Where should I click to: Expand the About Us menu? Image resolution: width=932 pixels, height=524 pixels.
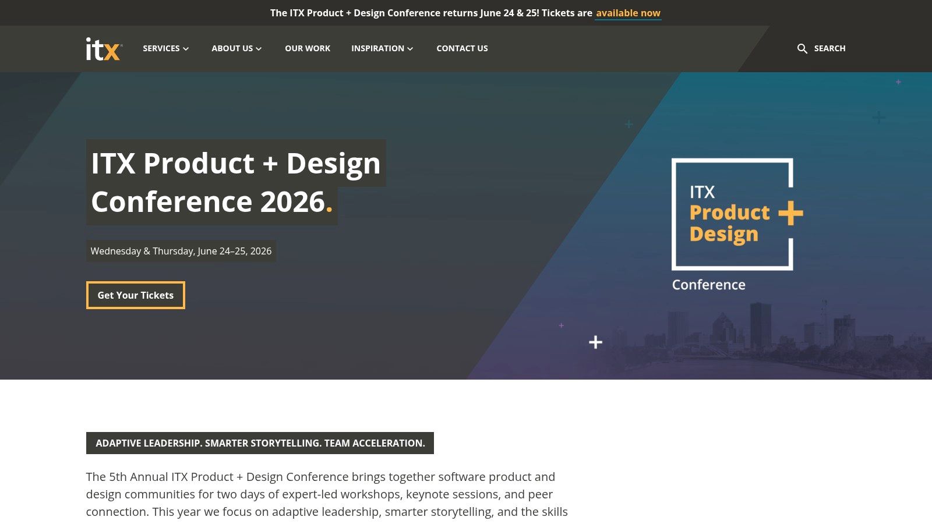pos(236,48)
